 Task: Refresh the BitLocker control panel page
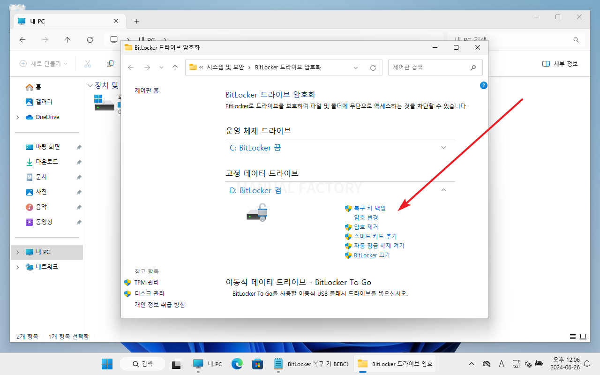[373, 67]
